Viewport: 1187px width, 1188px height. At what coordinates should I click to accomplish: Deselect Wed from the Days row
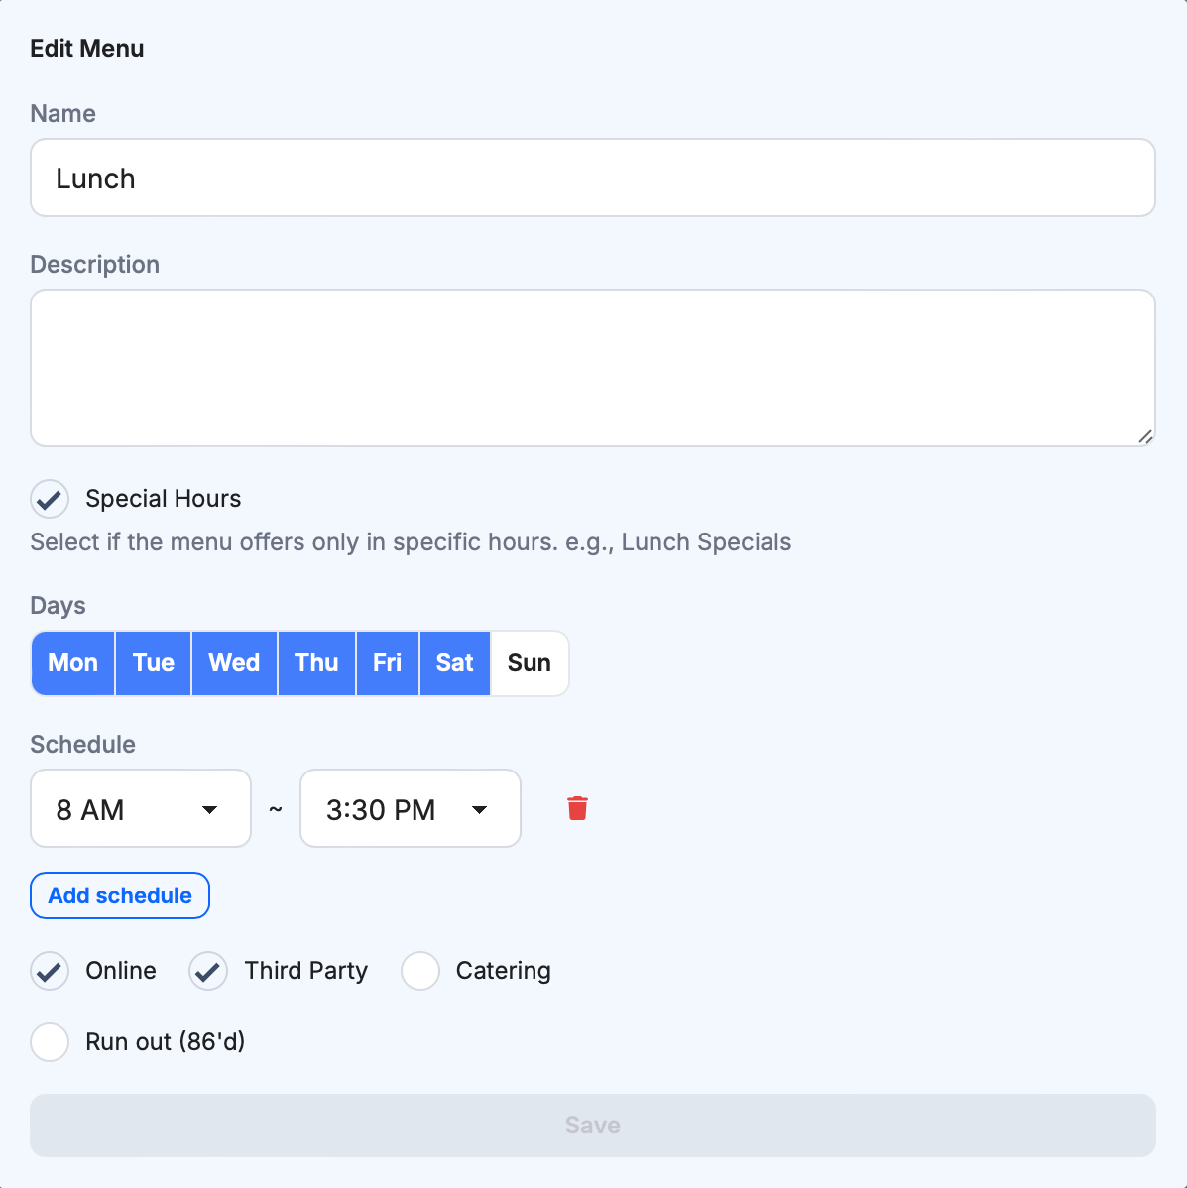[233, 662]
